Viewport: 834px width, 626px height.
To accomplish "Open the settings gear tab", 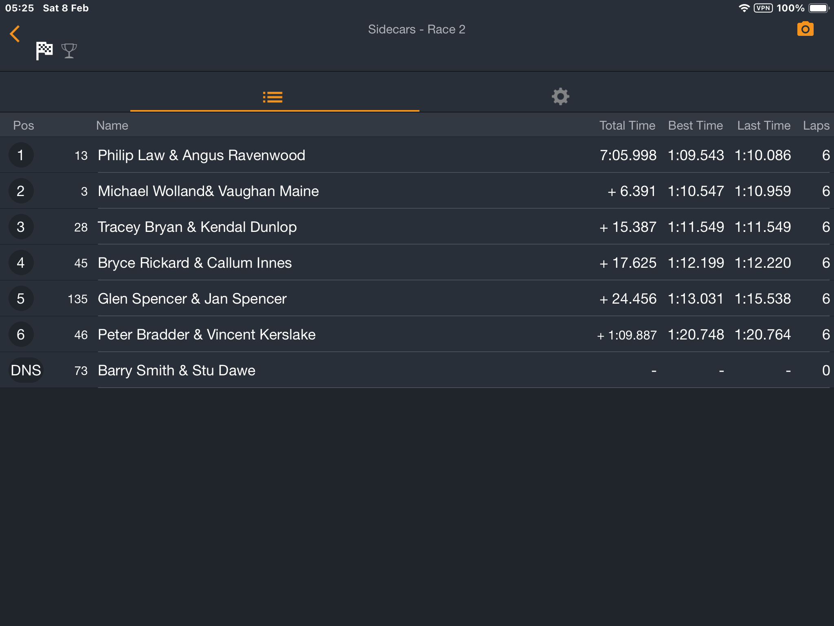I will [560, 97].
